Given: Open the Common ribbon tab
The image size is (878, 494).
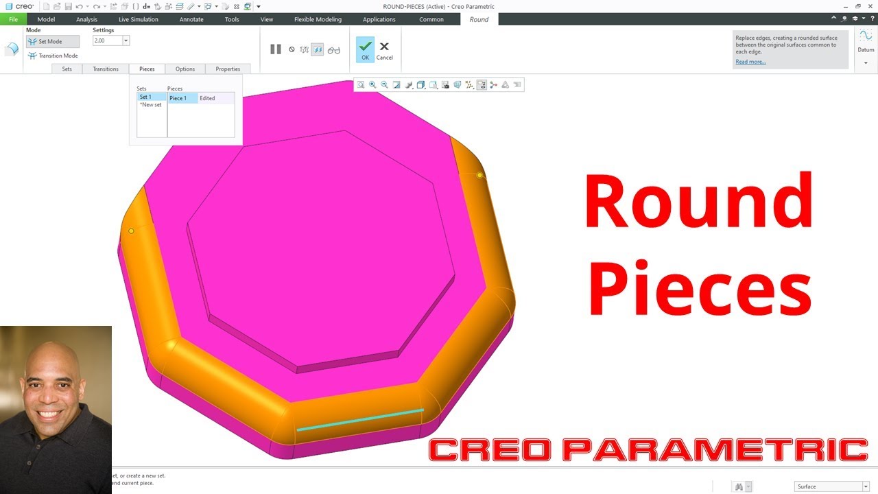Looking at the screenshot, I should tap(431, 19).
